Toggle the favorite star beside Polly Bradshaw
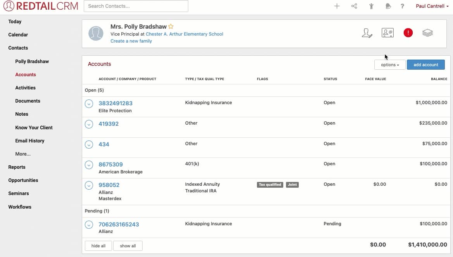The width and height of the screenshot is (453, 257). (171, 27)
